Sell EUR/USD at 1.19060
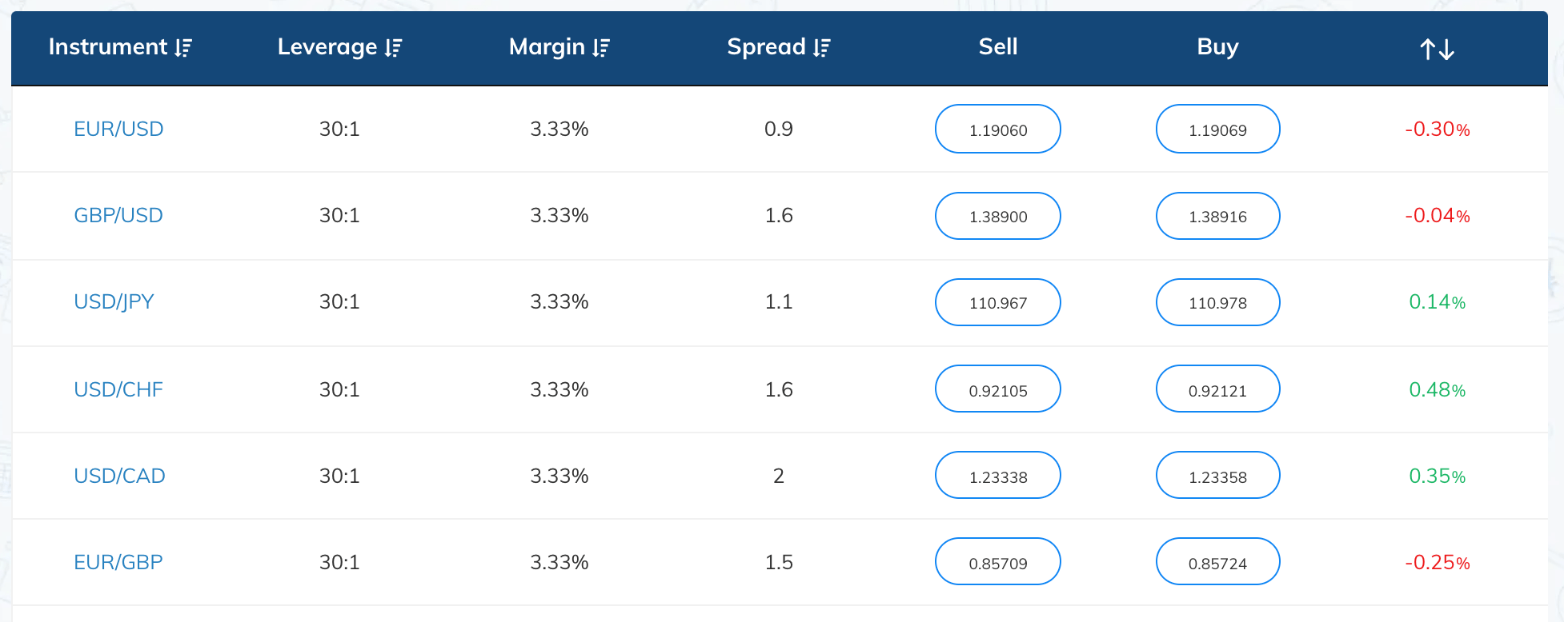Image resolution: width=1564 pixels, height=622 pixels. [x=997, y=129]
